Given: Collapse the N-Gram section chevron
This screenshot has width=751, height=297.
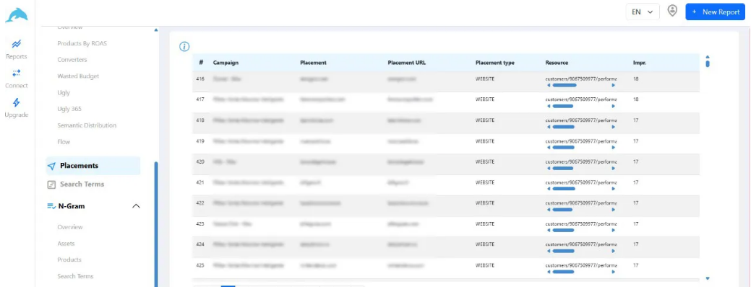Looking at the screenshot, I should tap(136, 206).
